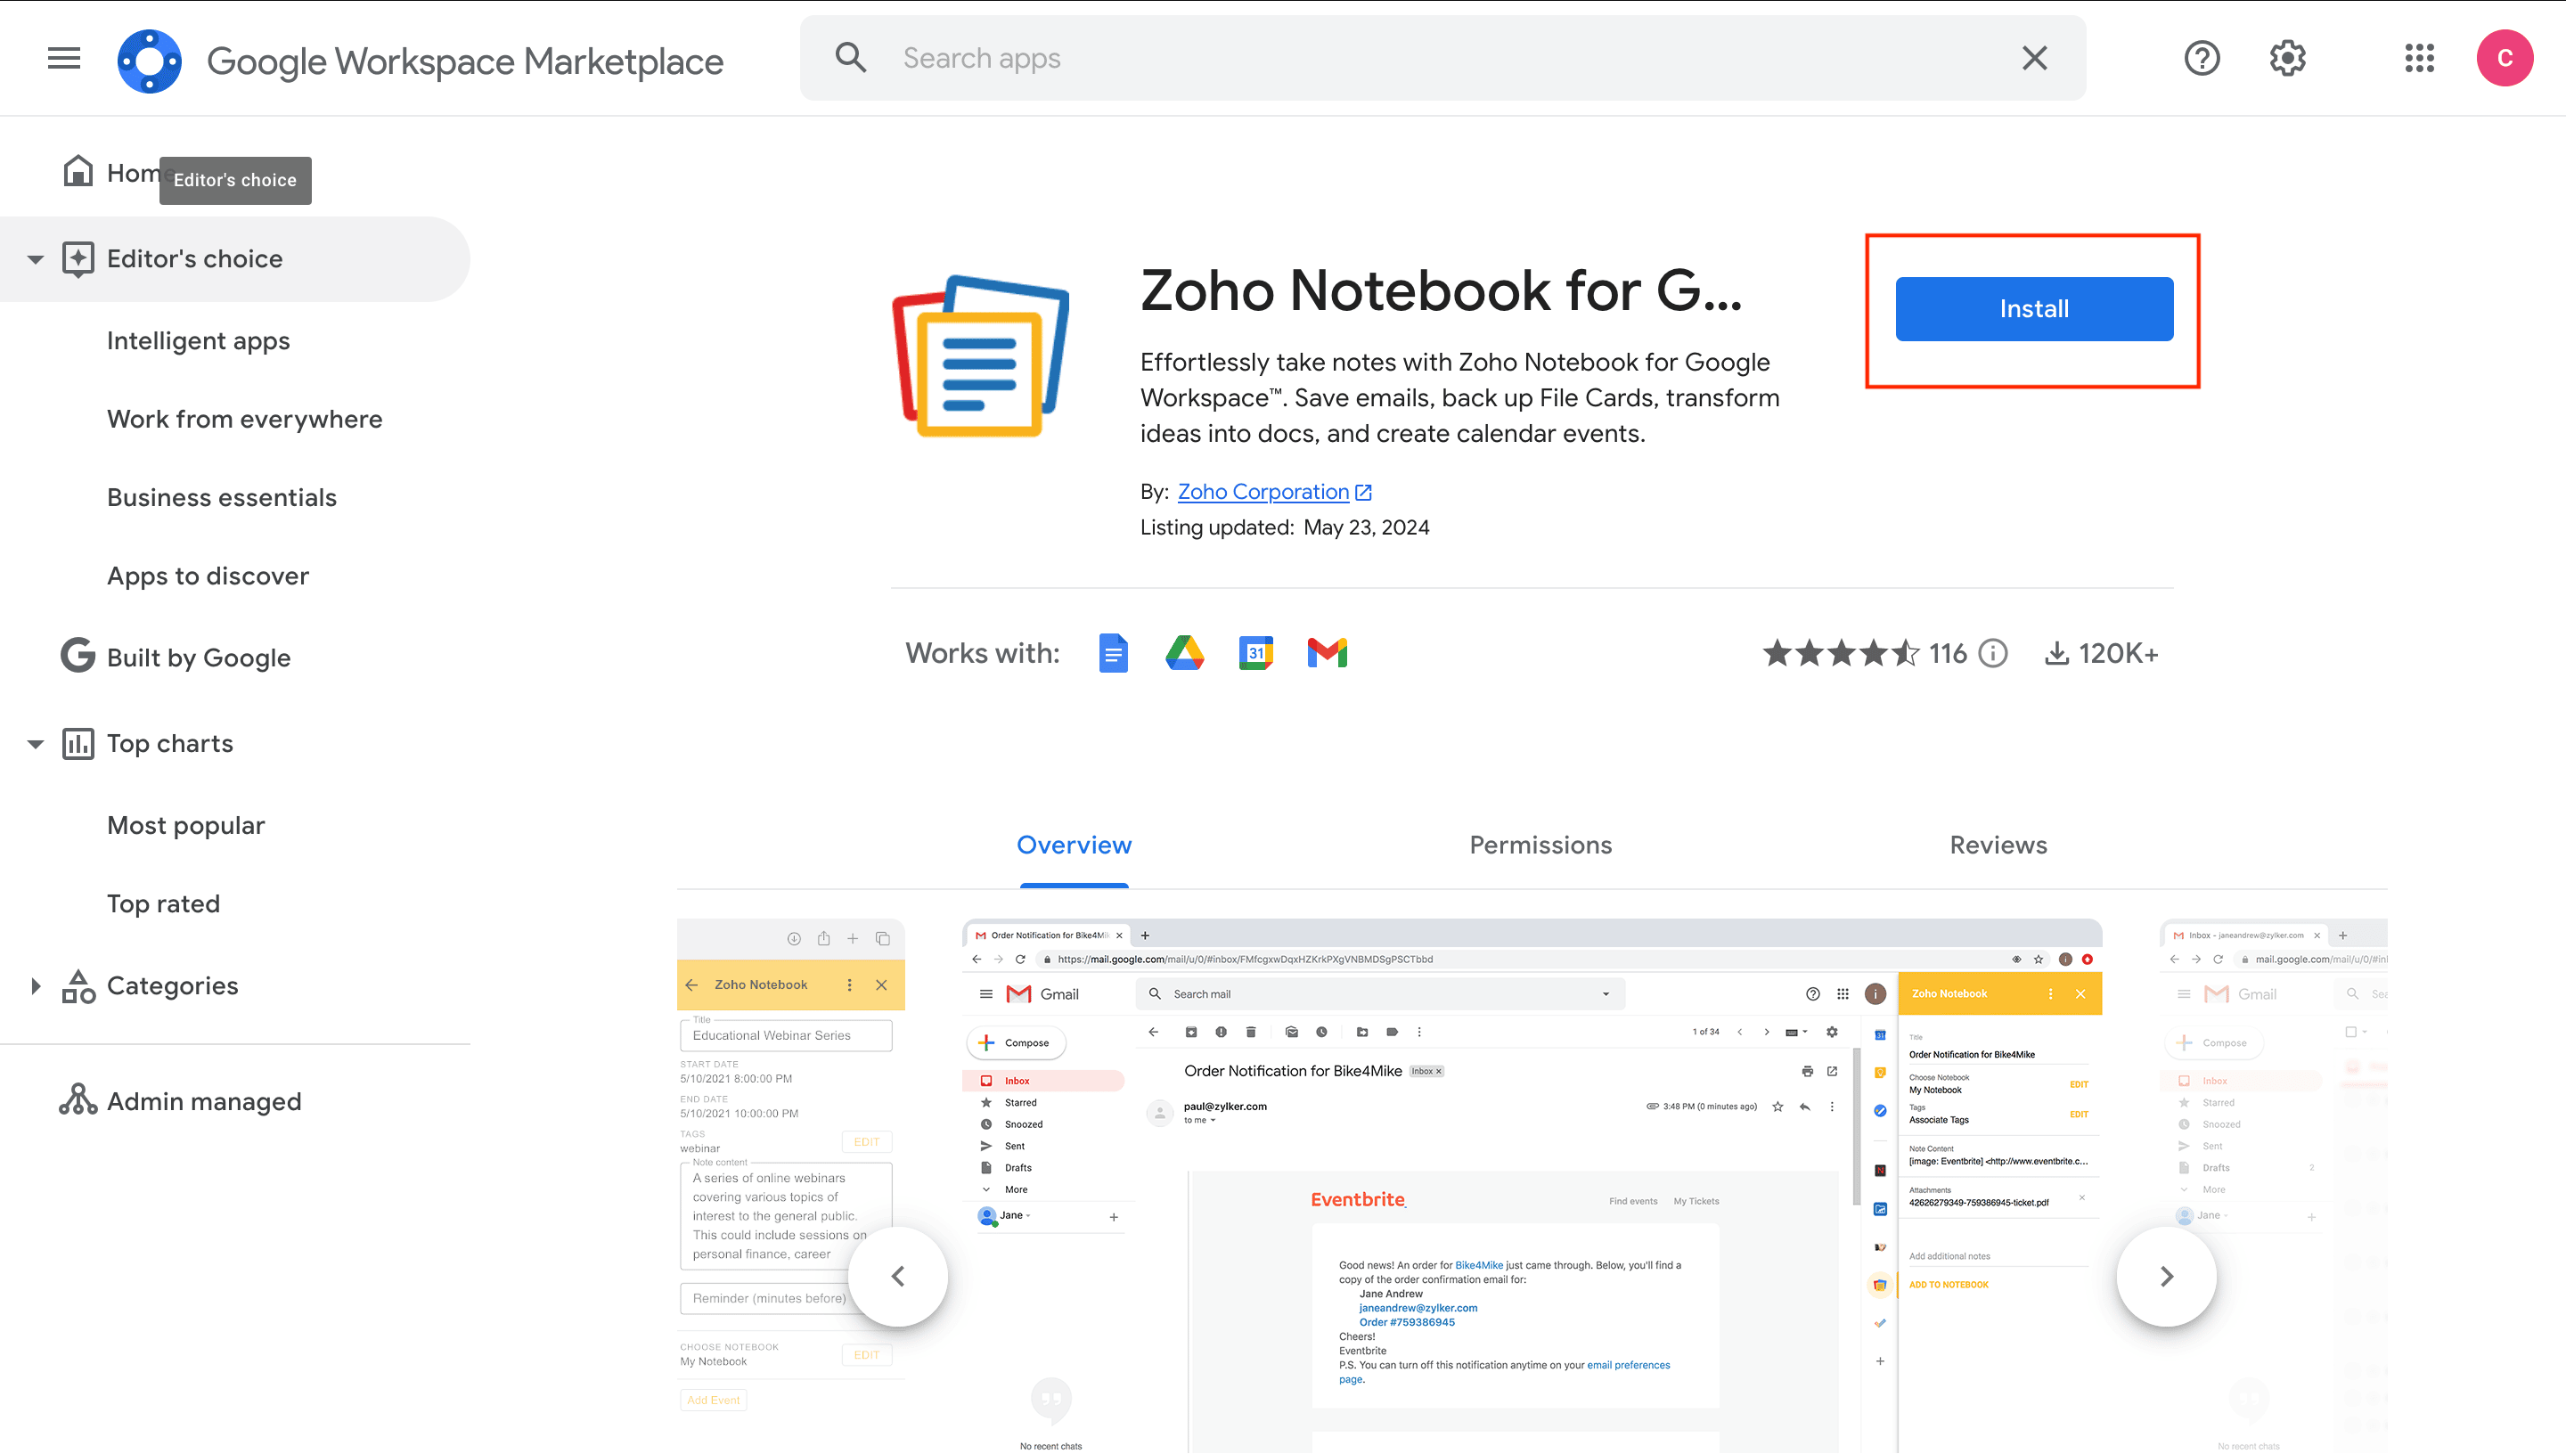Switch to the Permissions tab
The width and height of the screenshot is (2566, 1454).
coord(1540,845)
